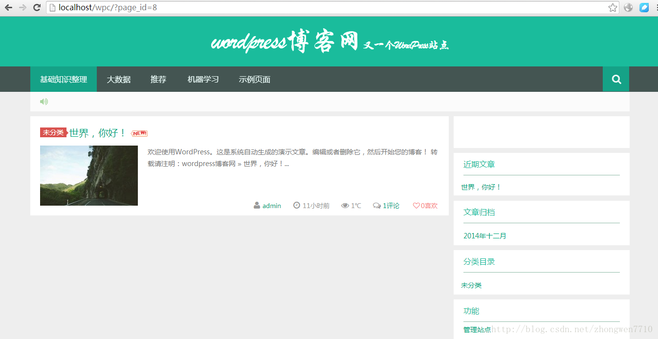Reload the page with the refresh icon
The width and height of the screenshot is (658, 339).
point(37,7)
